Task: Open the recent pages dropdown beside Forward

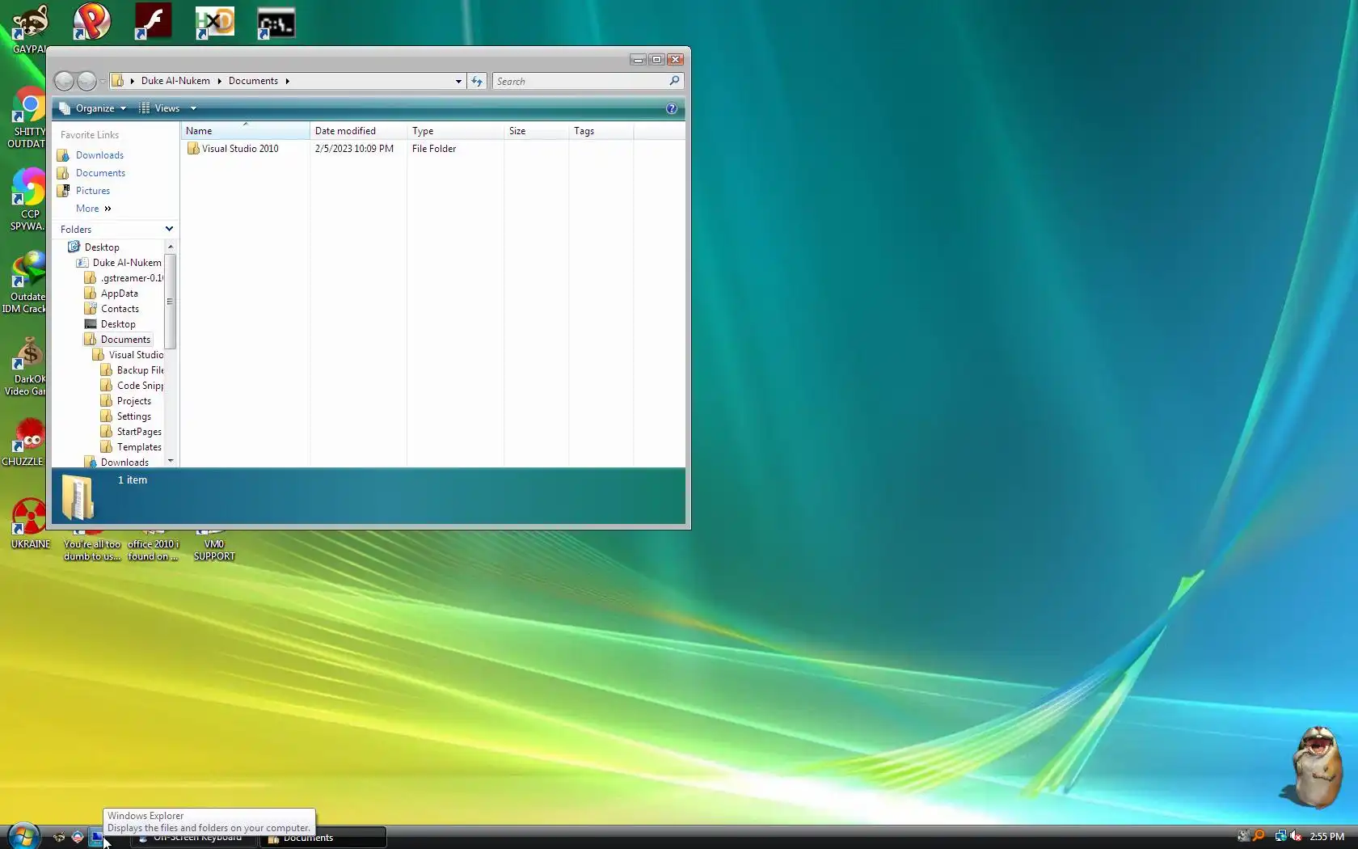Action: tap(103, 81)
